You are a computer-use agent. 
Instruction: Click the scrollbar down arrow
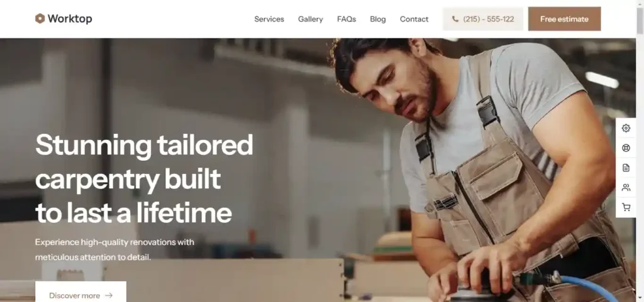click(640, 298)
